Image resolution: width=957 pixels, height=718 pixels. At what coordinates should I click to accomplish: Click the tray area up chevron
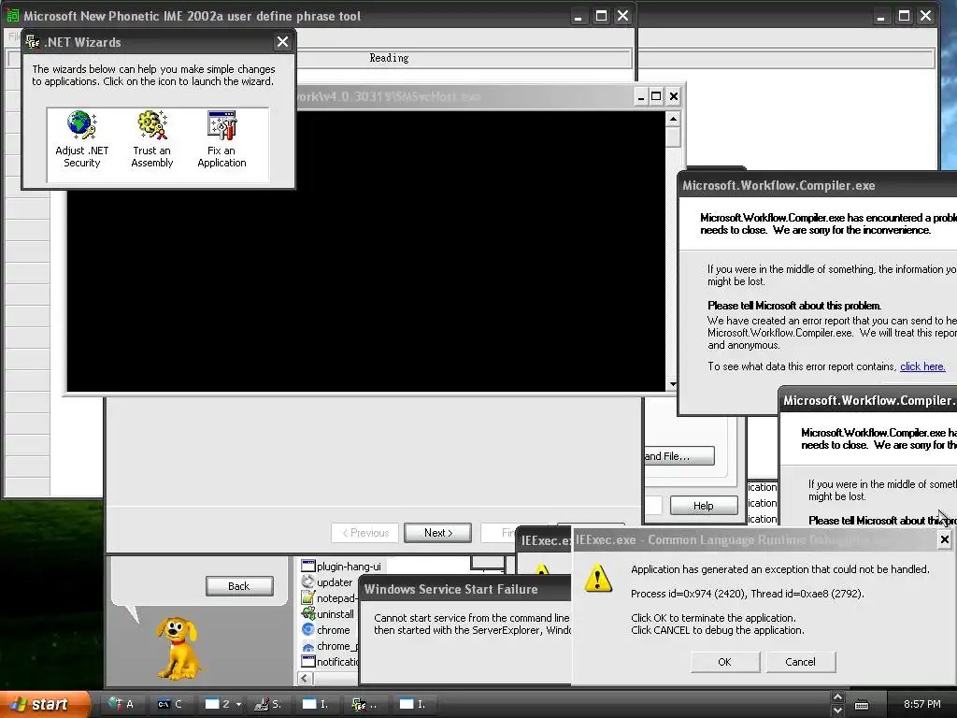(837, 697)
